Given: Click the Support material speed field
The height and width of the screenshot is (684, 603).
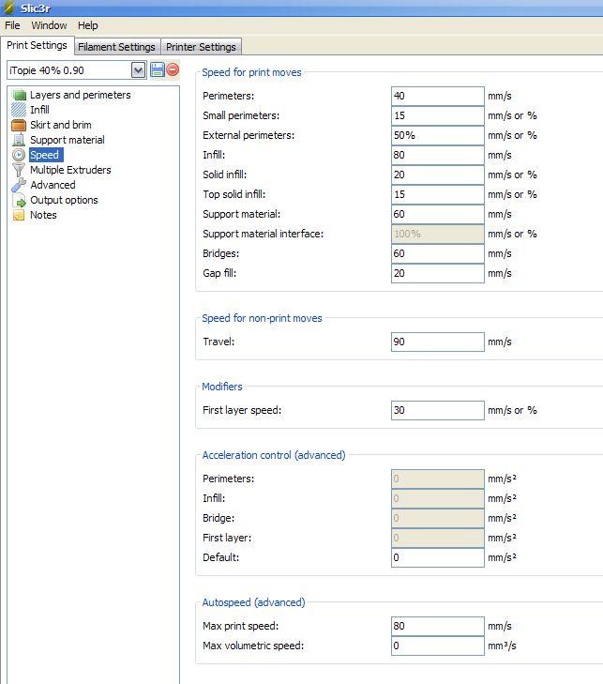Looking at the screenshot, I should coord(438,214).
